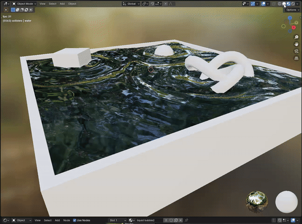
Task: Open the transform pivot point dropdown
Action: [145, 4]
